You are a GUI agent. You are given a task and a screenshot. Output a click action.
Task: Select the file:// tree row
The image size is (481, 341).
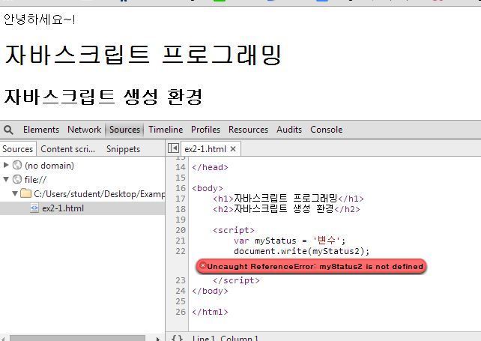point(82,179)
